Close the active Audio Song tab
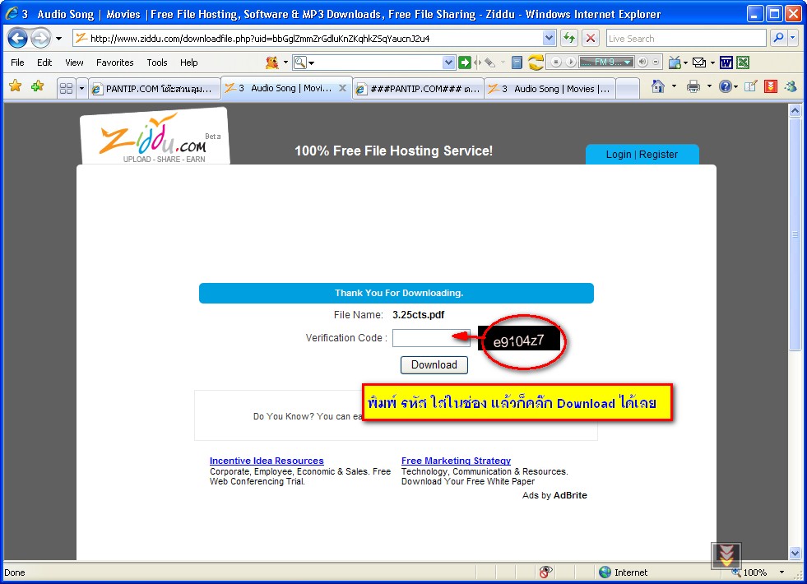The image size is (807, 584). (343, 88)
